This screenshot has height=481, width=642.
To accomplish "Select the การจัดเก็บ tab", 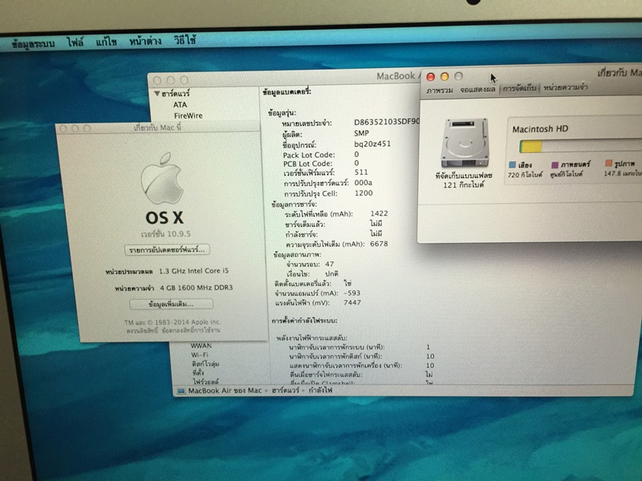I will pyautogui.click(x=519, y=88).
